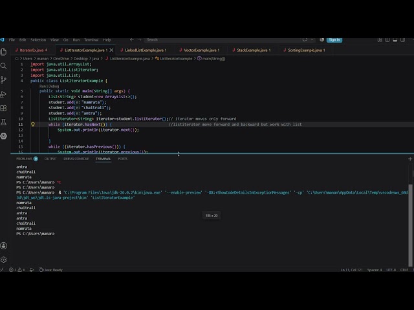Open the Problems panel tab

[27, 159]
